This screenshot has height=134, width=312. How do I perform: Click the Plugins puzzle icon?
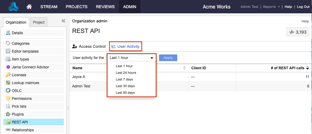coord(8,114)
